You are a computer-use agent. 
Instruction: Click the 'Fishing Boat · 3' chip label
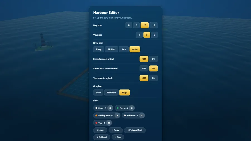[106, 115]
